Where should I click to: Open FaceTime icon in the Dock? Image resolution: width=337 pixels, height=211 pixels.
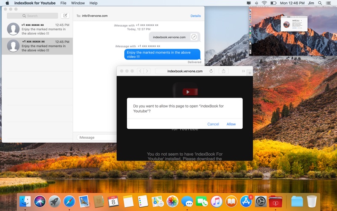[x=202, y=202]
